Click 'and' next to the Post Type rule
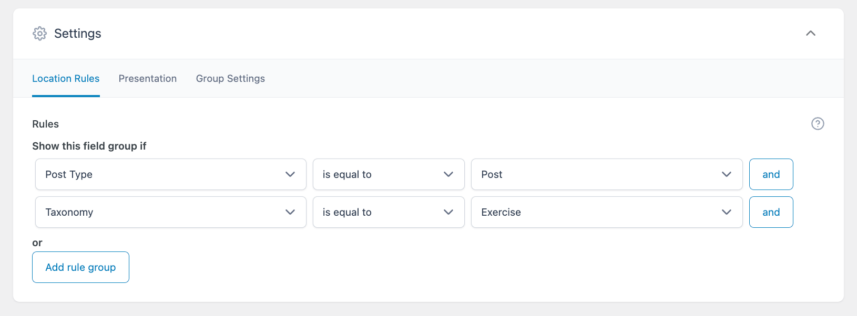The image size is (857, 316). (771, 174)
